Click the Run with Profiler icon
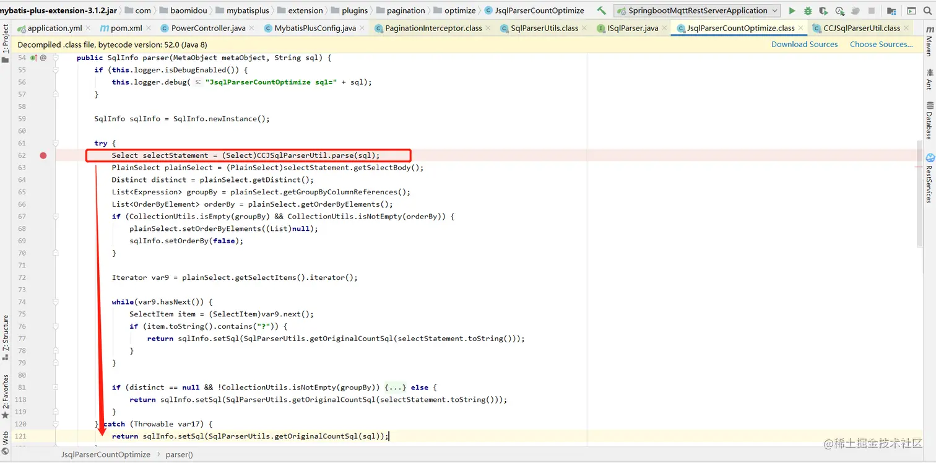The height and width of the screenshot is (463, 936). click(x=839, y=11)
